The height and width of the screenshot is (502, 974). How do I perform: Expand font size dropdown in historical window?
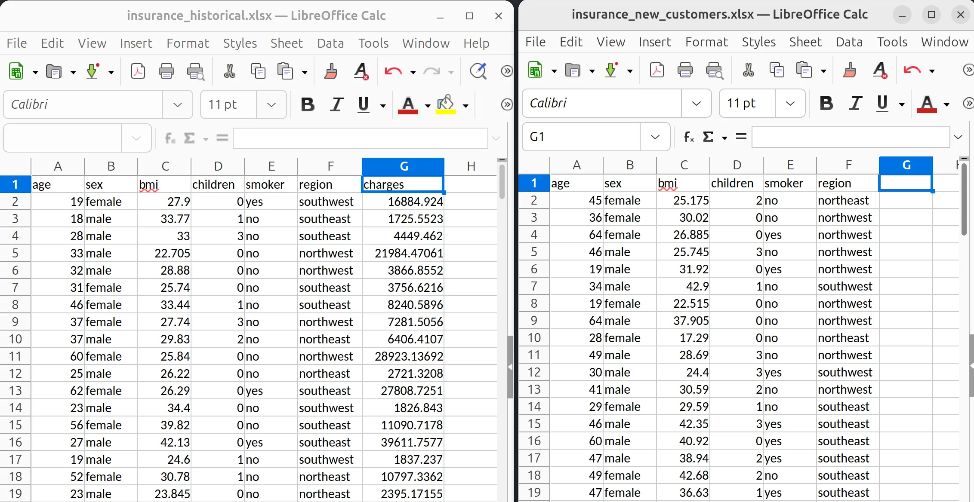coord(271,104)
